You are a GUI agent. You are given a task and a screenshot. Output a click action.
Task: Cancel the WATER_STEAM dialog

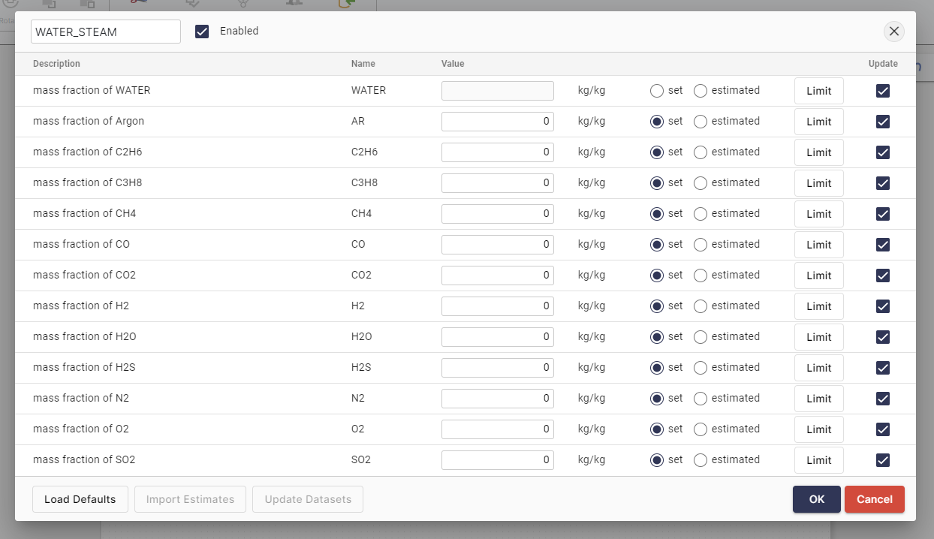point(874,499)
